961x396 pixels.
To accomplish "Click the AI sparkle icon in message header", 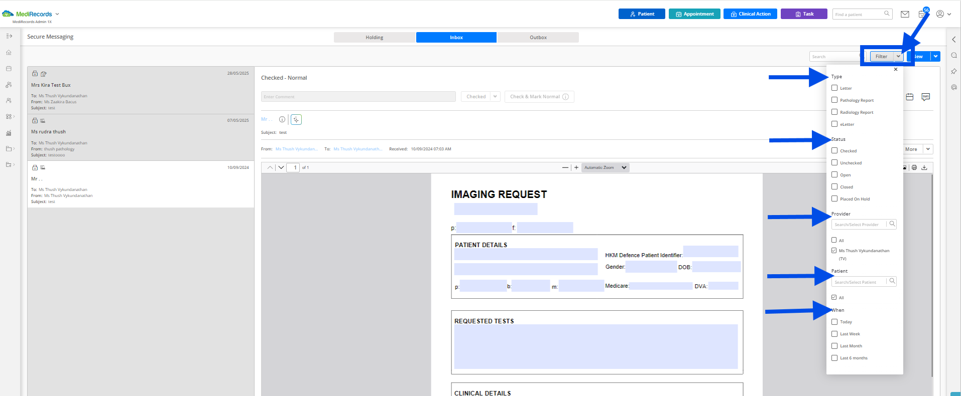I will pyautogui.click(x=296, y=119).
